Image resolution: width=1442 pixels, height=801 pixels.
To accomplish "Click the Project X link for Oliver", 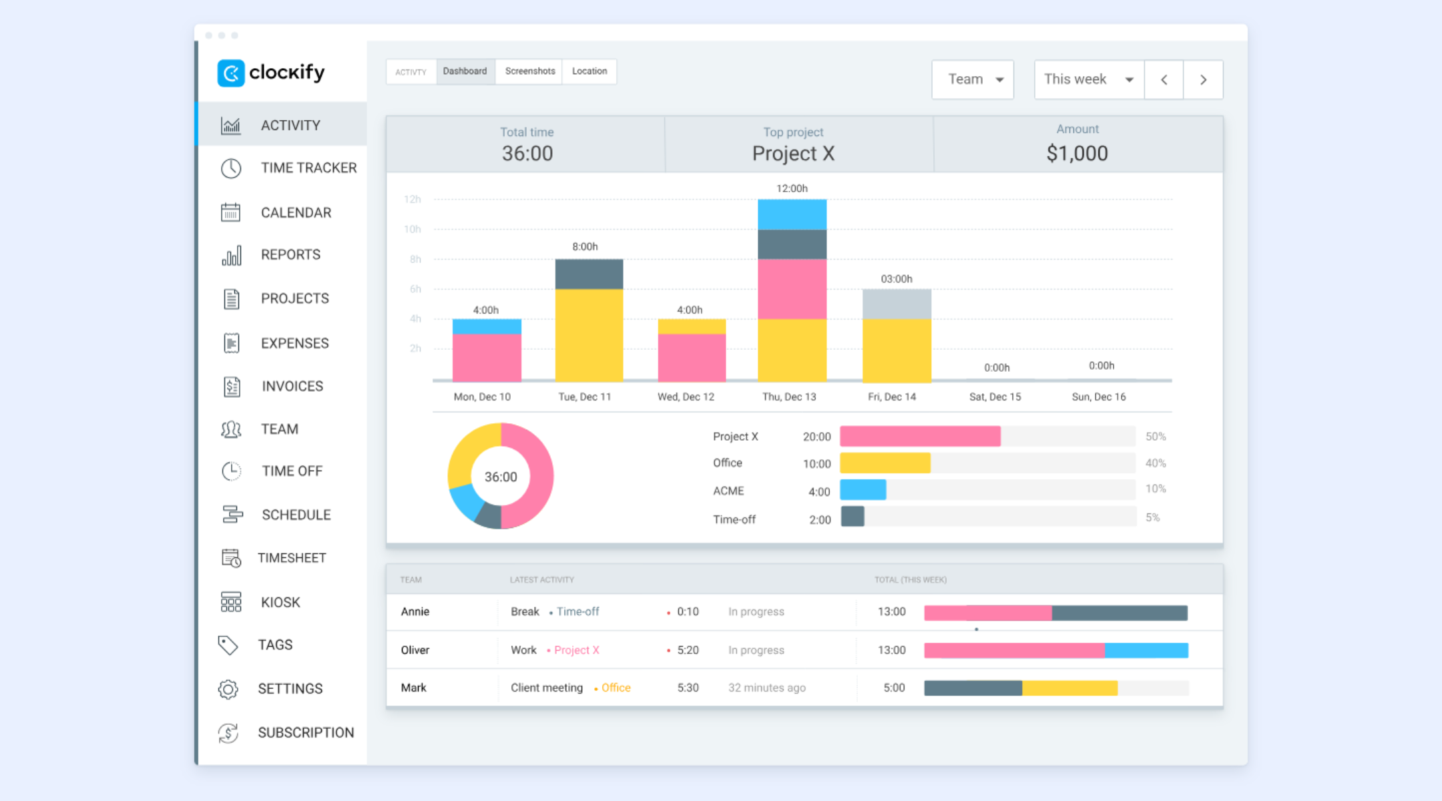I will tap(577, 650).
